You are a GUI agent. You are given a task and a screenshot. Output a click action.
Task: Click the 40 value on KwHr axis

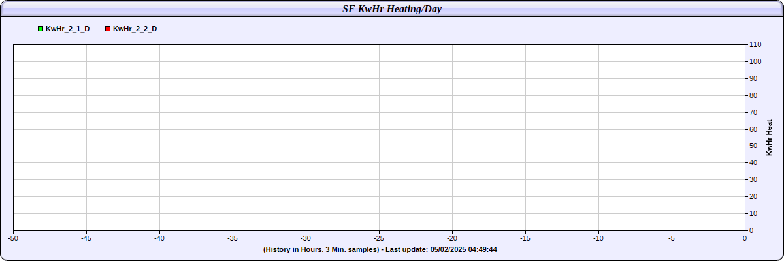pyautogui.click(x=753, y=163)
